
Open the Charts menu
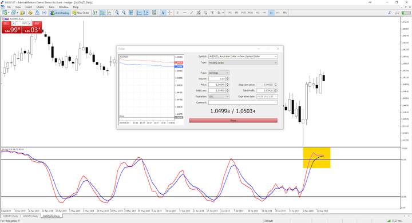(x=40, y=7)
